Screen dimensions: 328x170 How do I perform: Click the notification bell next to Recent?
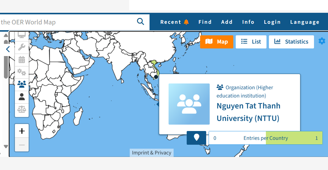point(186,22)
